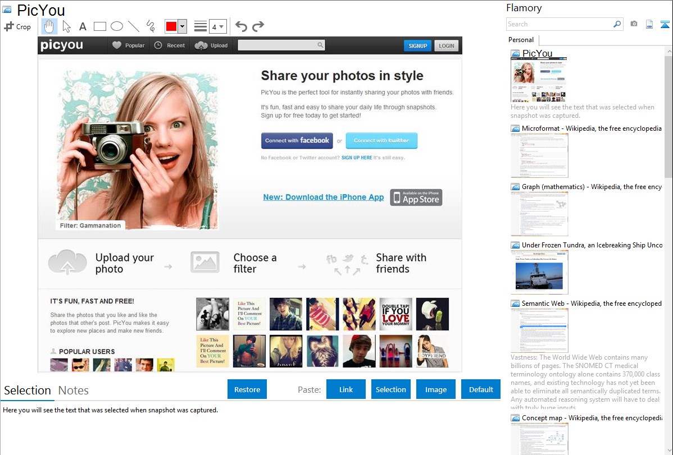Viewport: 673px width, 455px height.
Task: Open the Personal tab
Action: [521, 40]
